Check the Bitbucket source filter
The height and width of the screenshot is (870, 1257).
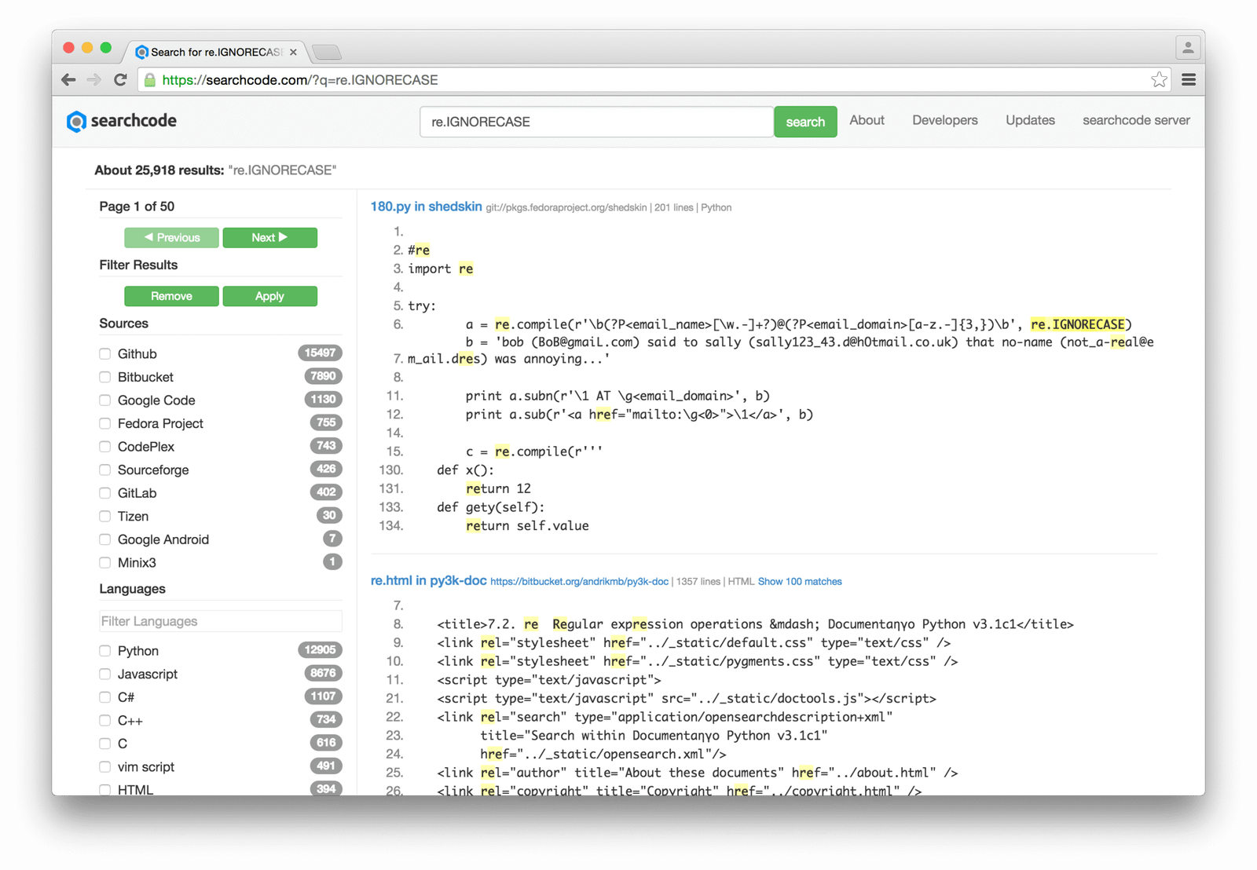pyautogui.click(x=104, y=377)
